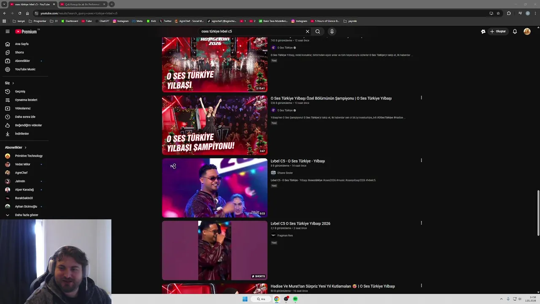
Task: Open the YouTube notifications bell
Action: [515, 31]
